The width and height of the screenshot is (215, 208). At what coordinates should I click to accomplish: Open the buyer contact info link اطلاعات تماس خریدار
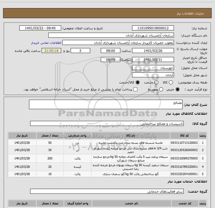click(46, 43)
